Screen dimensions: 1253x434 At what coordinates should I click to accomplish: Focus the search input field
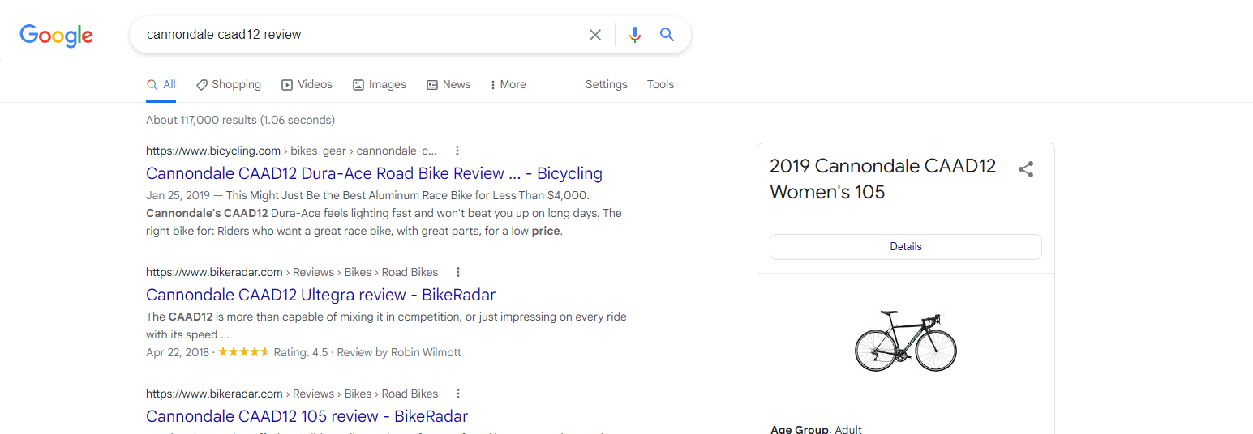pyautogui.click(x=361, y=35)
